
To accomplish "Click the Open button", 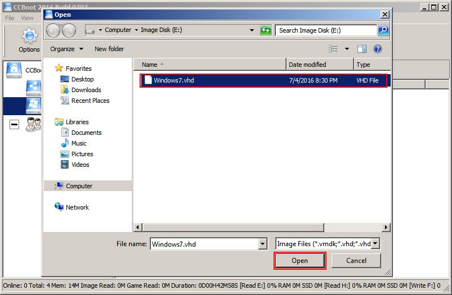I will (x=300, y=261).
